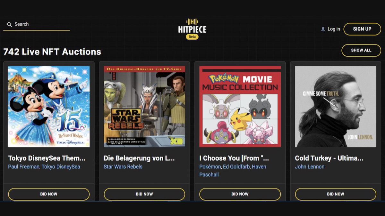
Task: Bid now on Tokyo DisneySea Theme track
Action: tap(49, 194)
